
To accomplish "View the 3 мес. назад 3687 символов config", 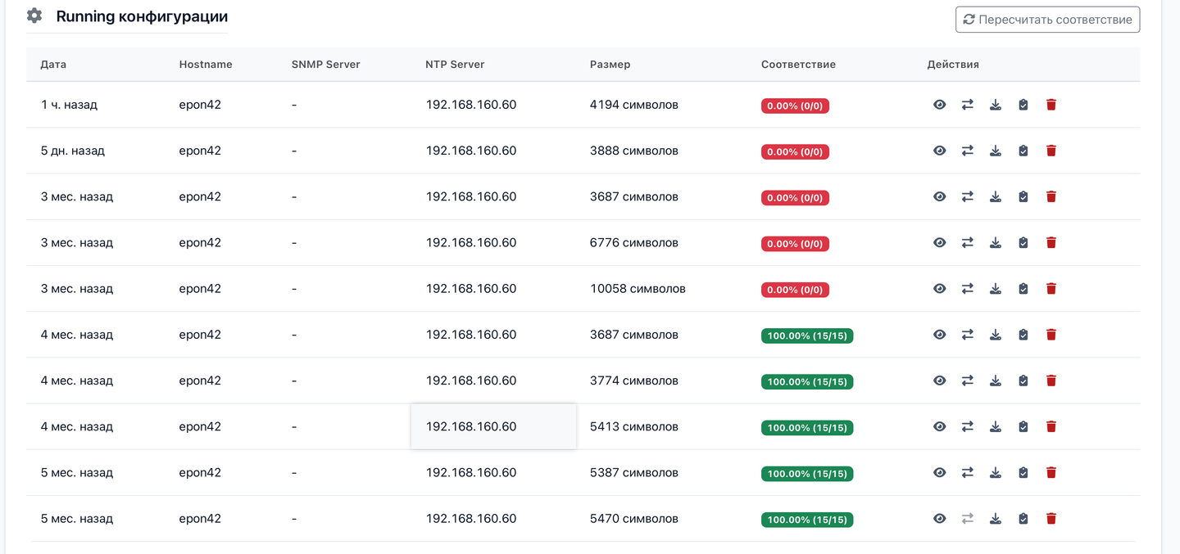I will pyautogui.click(x=940, y=196).
